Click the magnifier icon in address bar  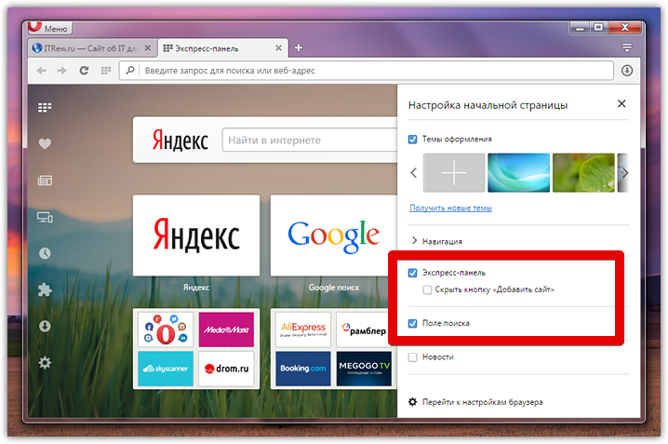point(130,71)
